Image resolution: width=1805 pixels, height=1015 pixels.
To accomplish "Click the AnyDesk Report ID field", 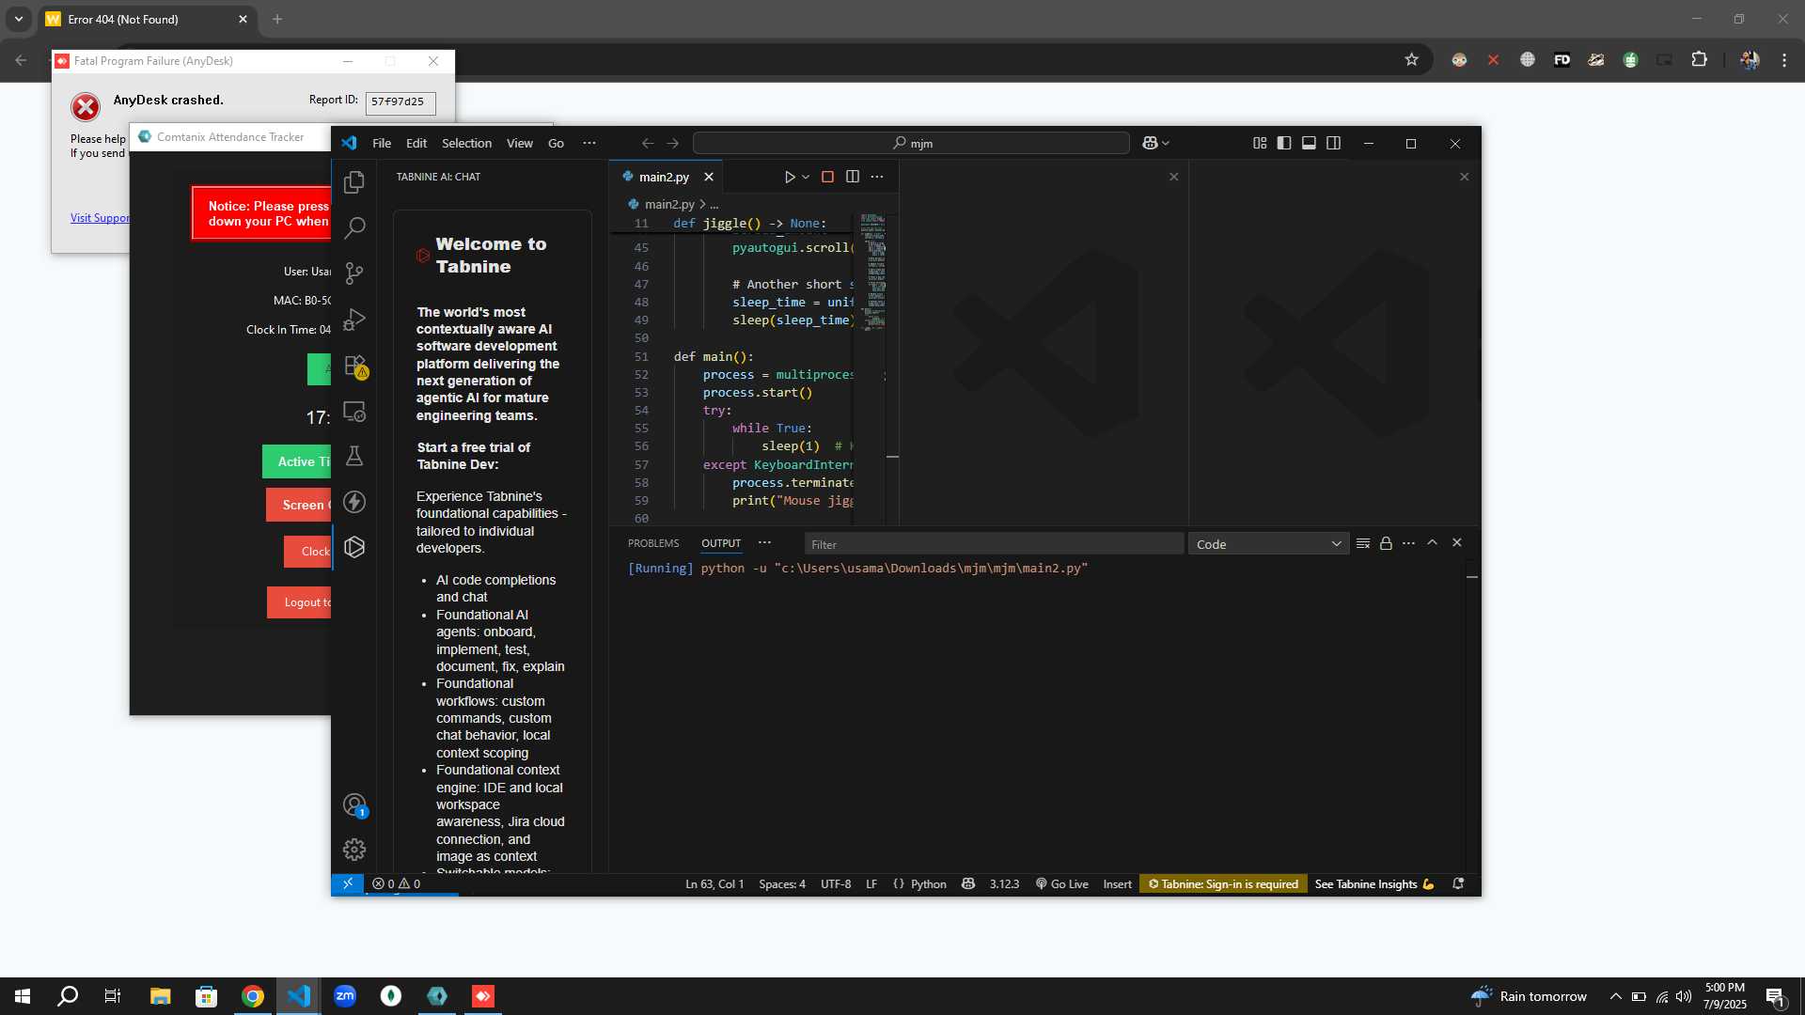I will pyautogui.click(x=400, y=101).
